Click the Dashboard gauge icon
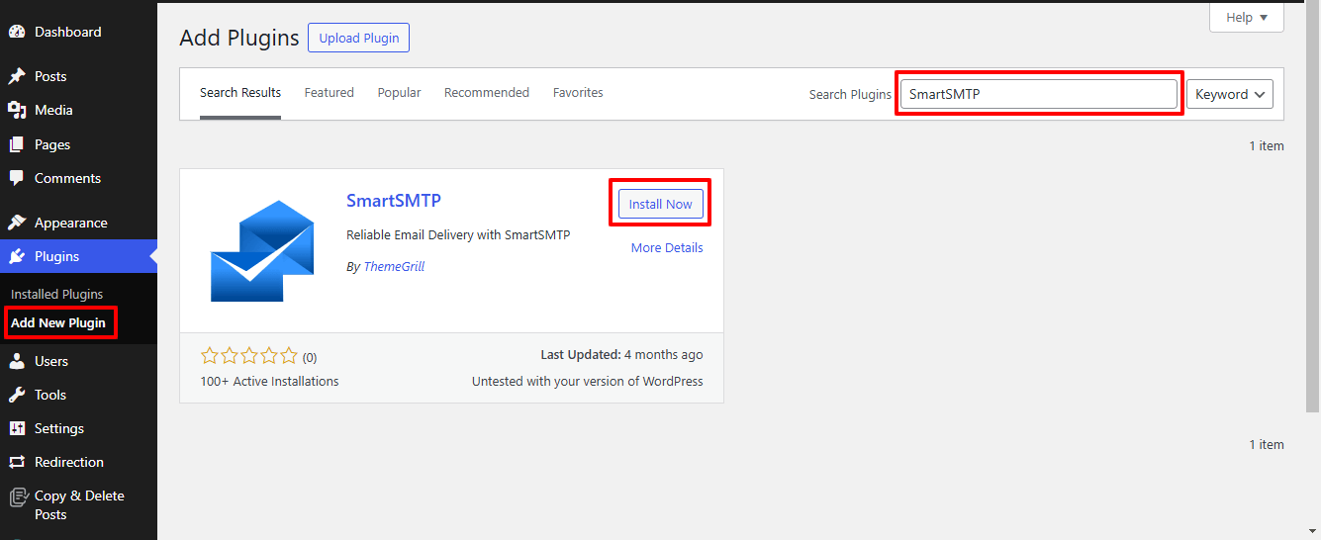This screenshot has height=540, width=1321. click(x=17, y=32)
